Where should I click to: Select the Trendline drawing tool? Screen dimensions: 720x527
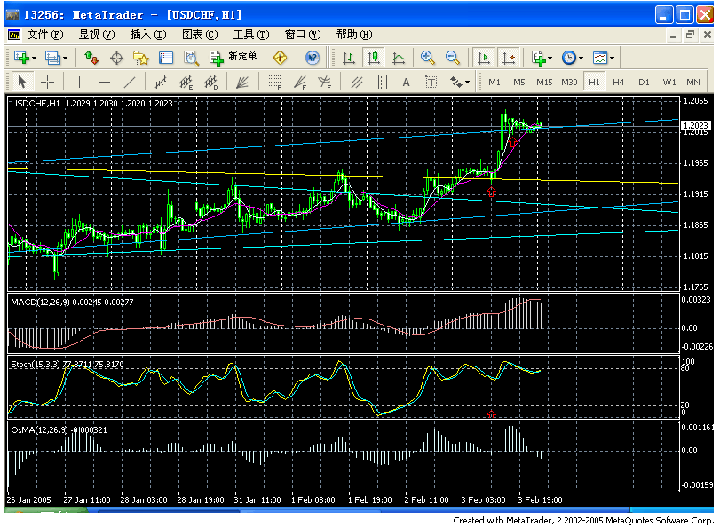click(130, 82)
